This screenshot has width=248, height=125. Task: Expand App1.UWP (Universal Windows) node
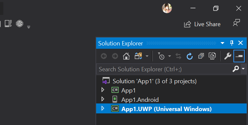pos(103,108)
